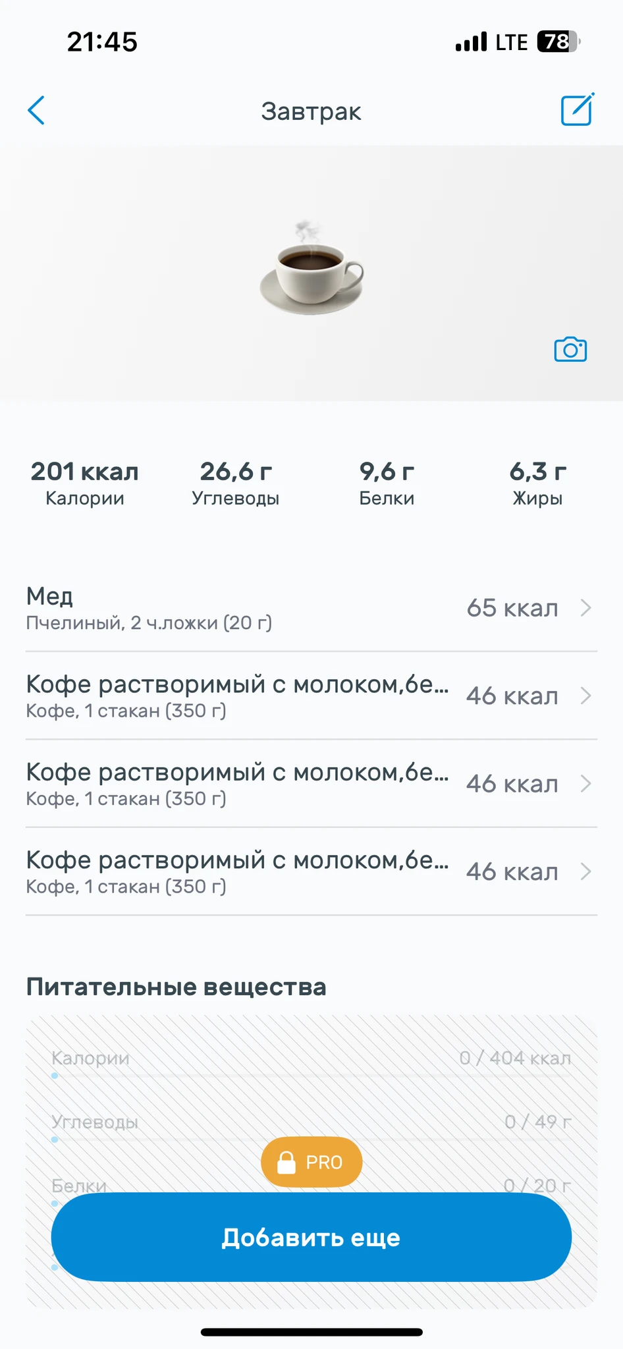Viewport: 623px width, 1349px height.
Task: Tap the camera icon to add photo
Action: click(570, 350)
